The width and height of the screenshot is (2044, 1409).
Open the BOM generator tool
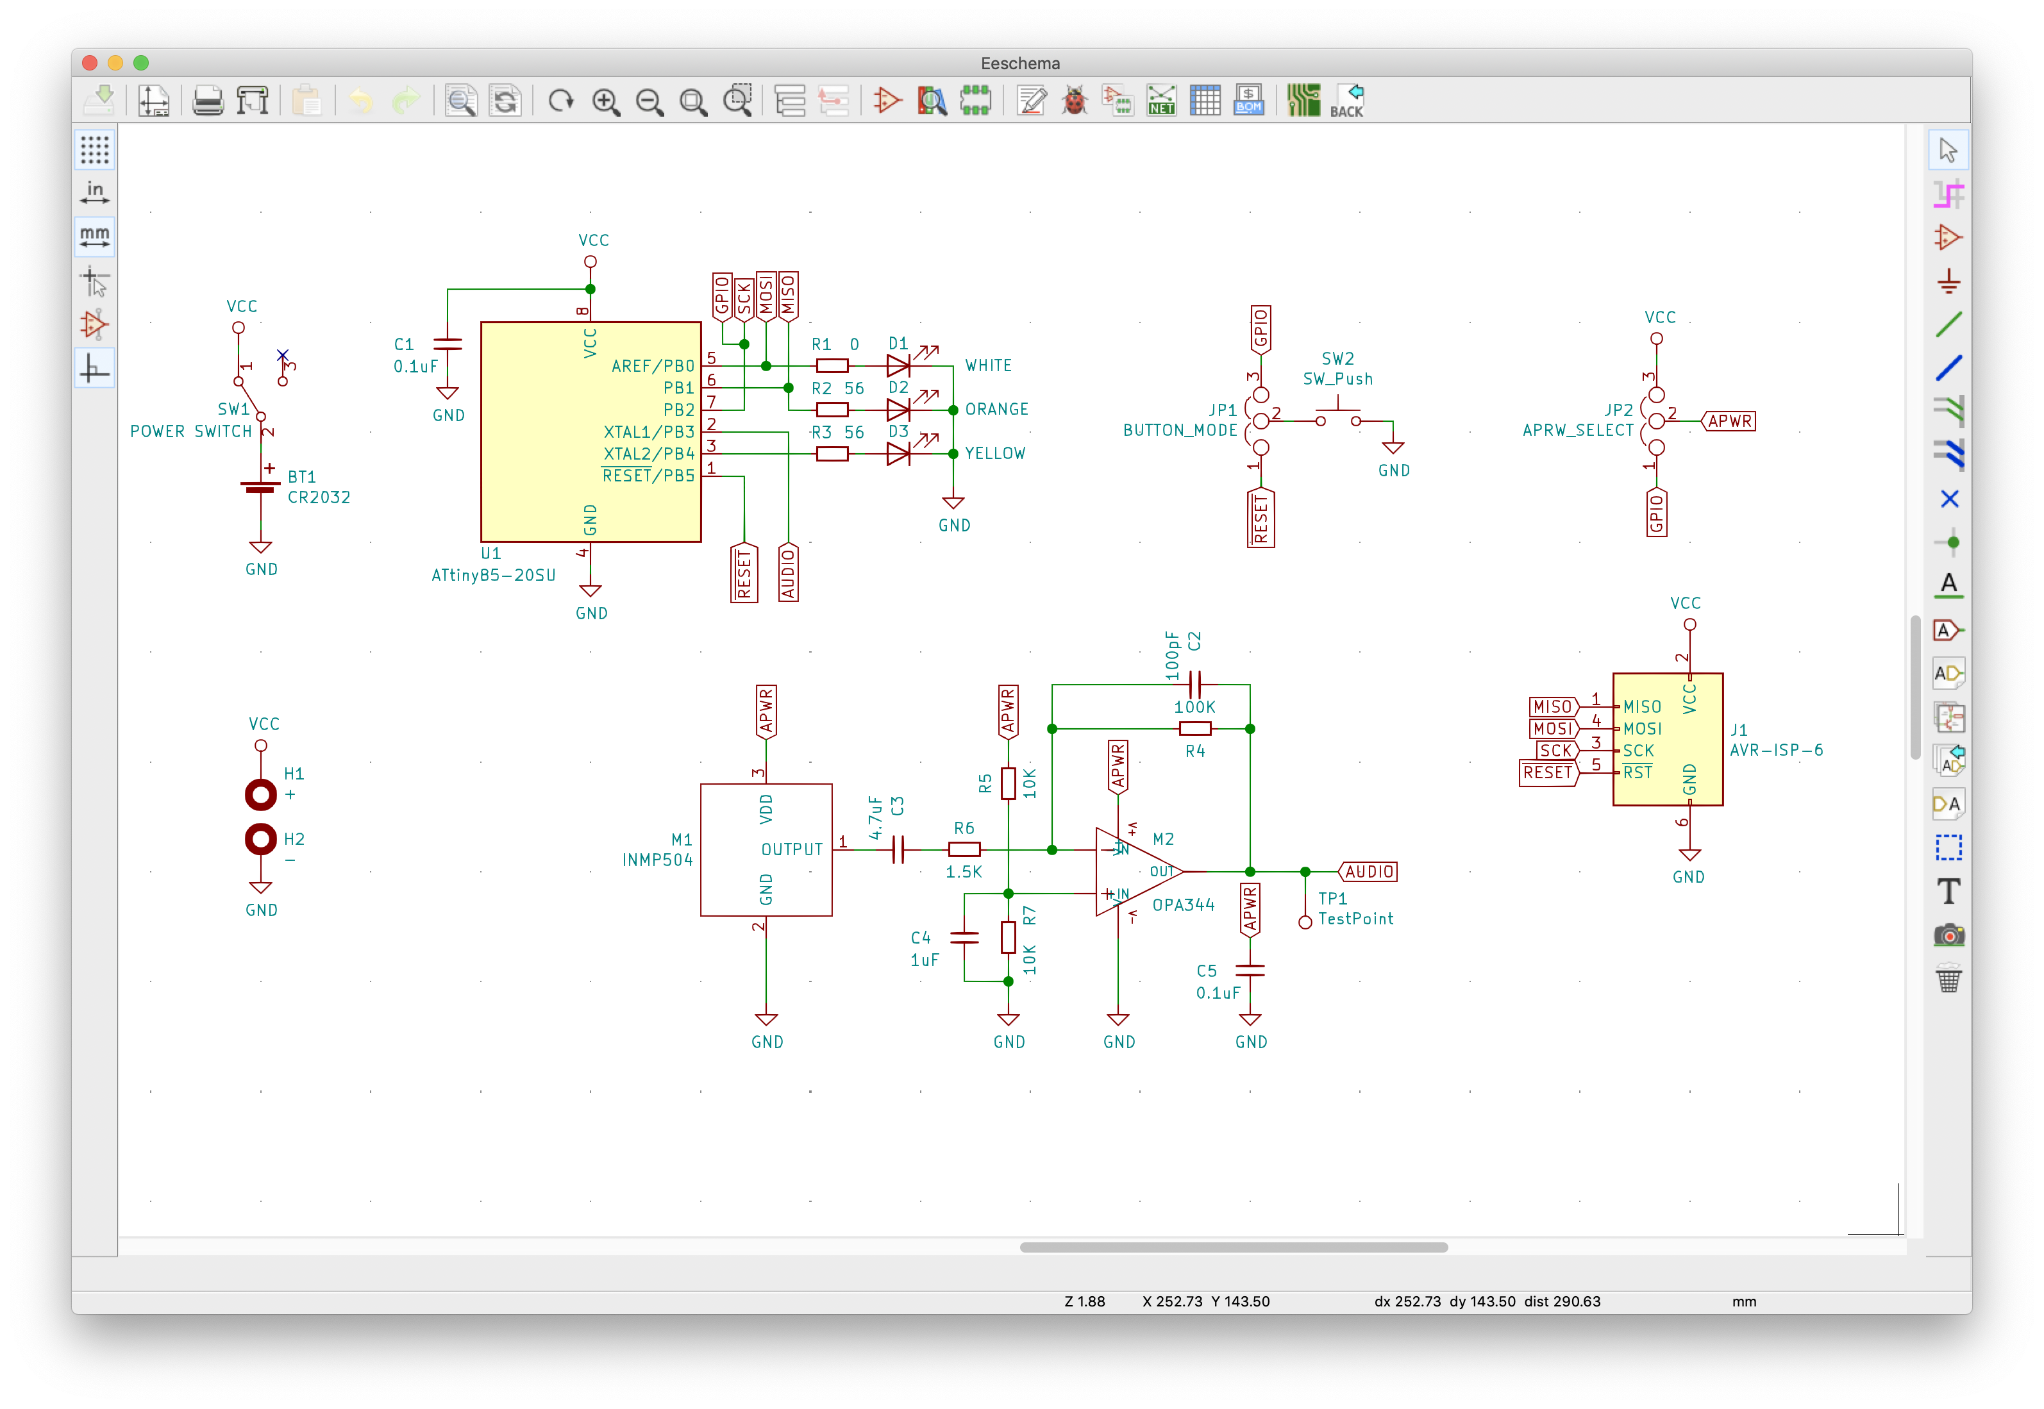click(x=1248, y=101)
